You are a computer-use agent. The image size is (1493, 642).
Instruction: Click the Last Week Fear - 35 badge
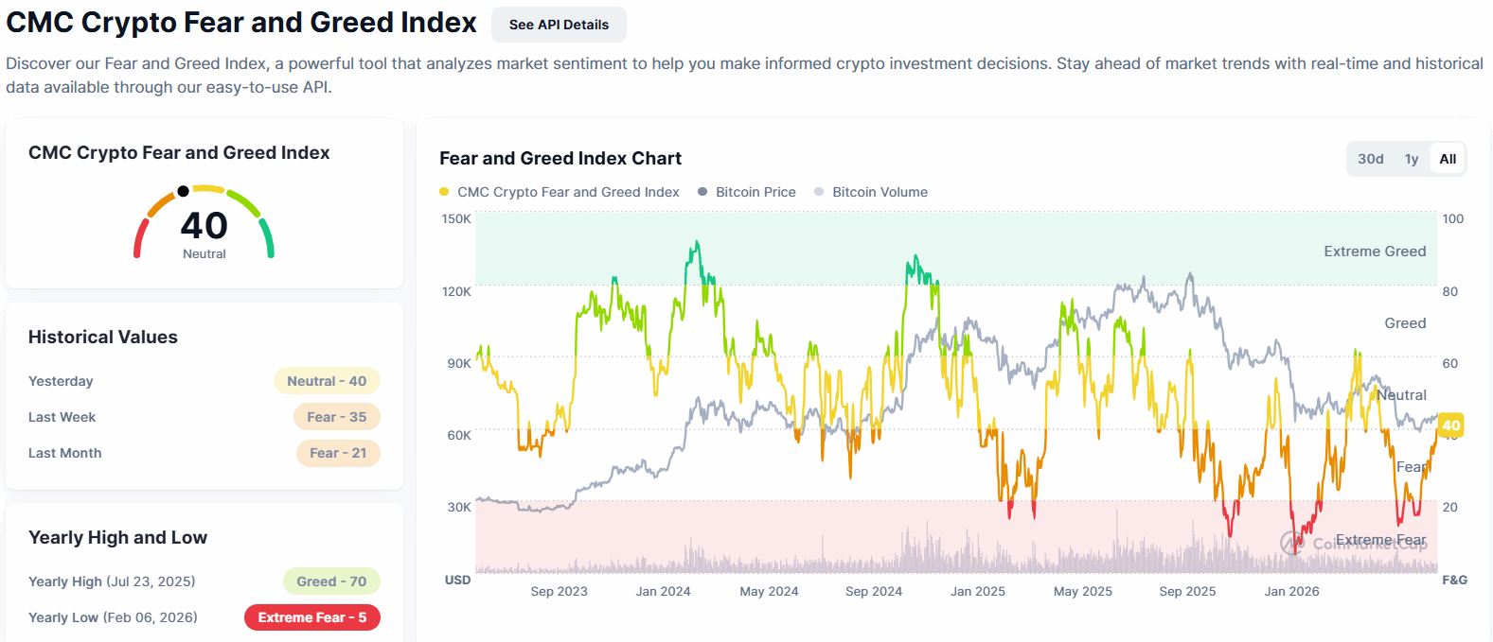337,417
